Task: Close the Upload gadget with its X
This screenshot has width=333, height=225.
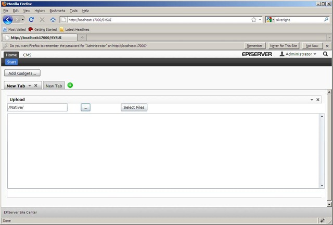Action: tap(318, 99)
